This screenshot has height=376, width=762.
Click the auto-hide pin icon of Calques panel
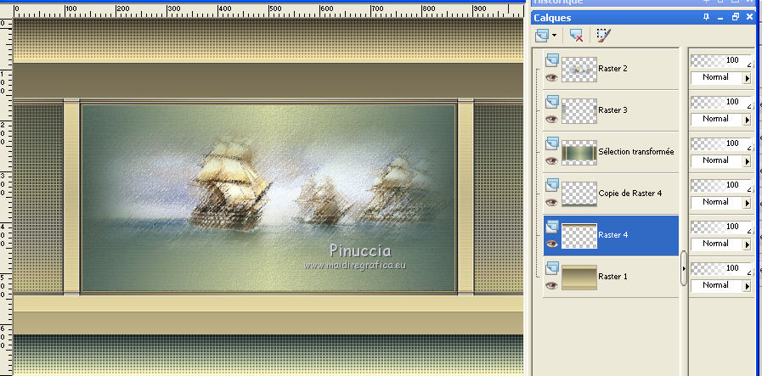coord(706,18)
